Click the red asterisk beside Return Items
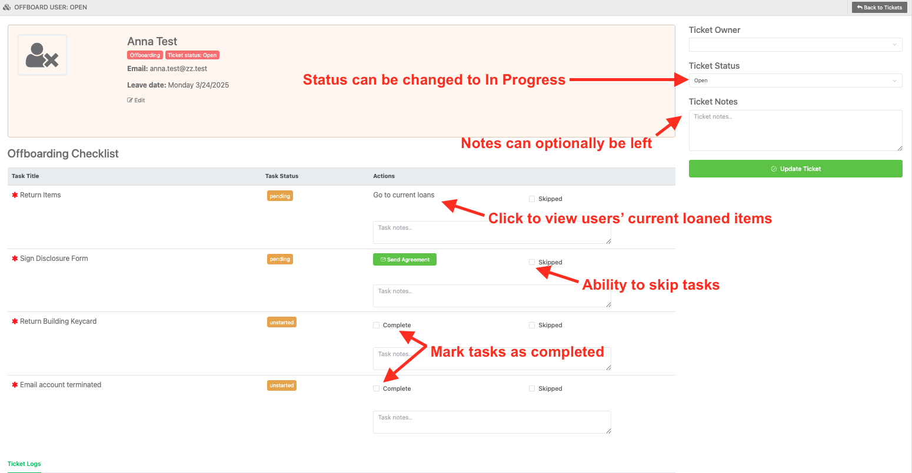Image resolution: width=912 pixels, height=473 pixels. 15,195
